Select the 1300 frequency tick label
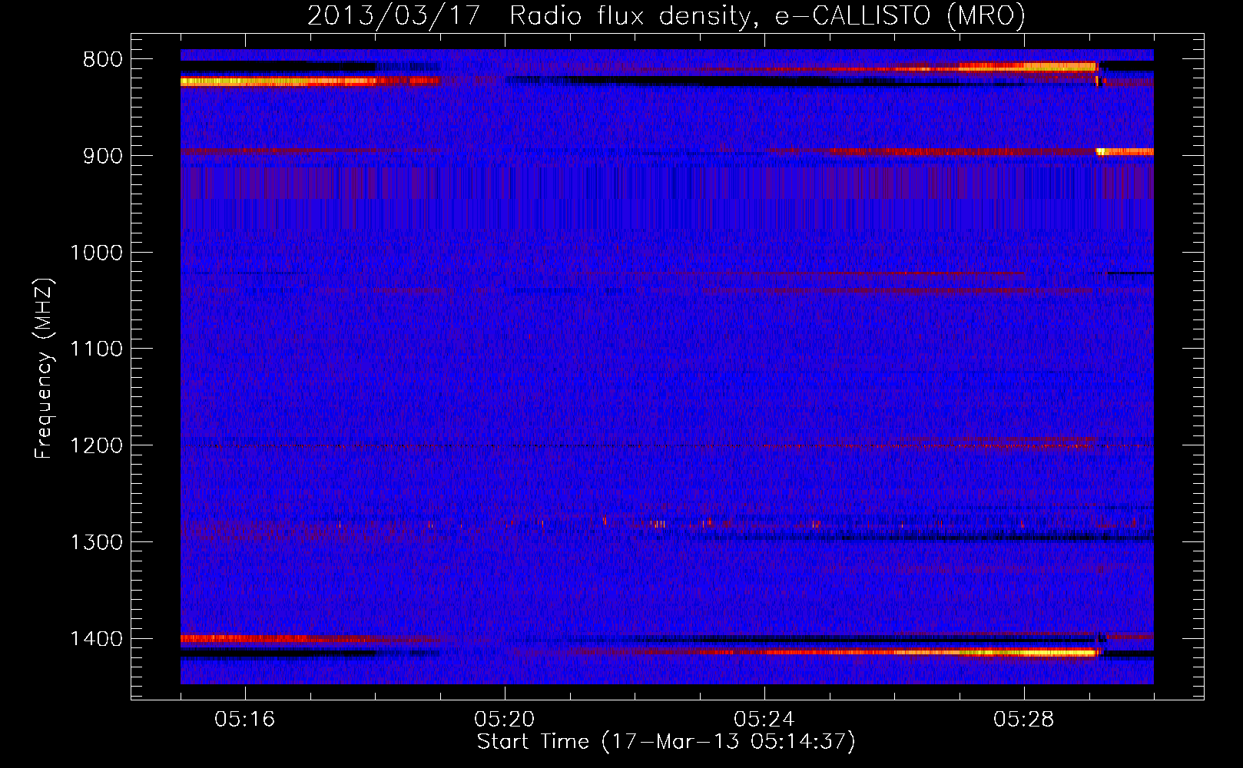Image resolution: width=1243 pixels, height=768 pixels. [96, 542]
